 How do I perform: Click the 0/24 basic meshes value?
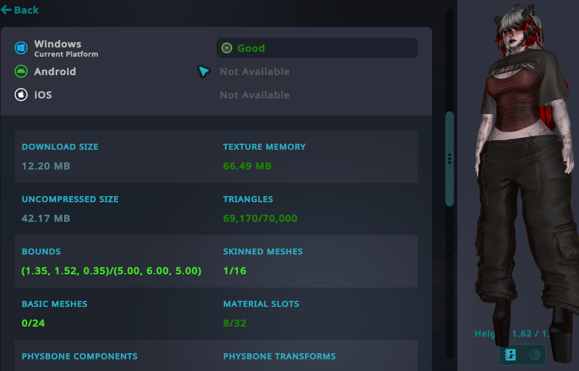[33, 323]
